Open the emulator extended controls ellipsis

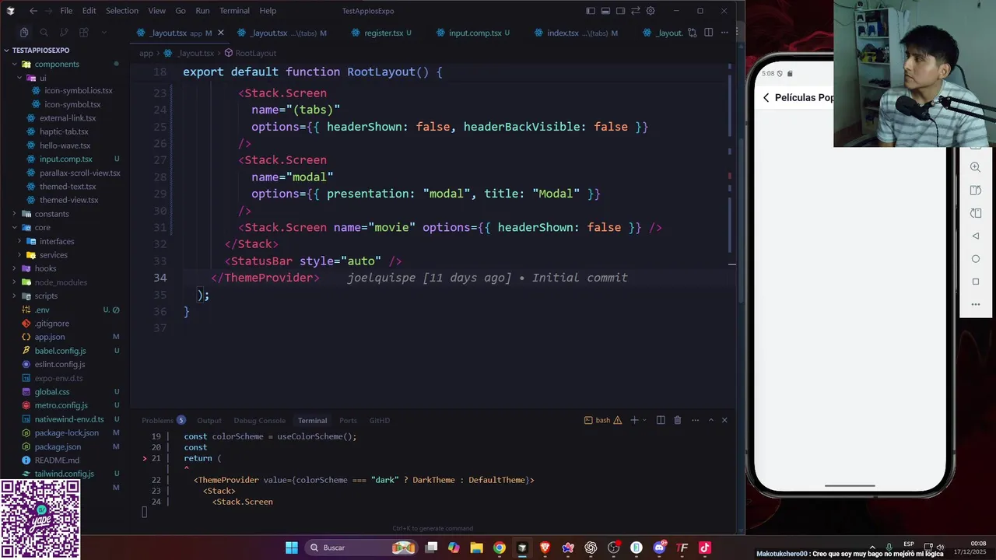tap(976, 304)
